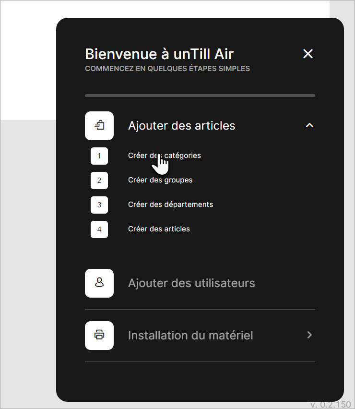
Task: Open Créer des catégories
Action: pyautogui.click(x=165, y=156)
